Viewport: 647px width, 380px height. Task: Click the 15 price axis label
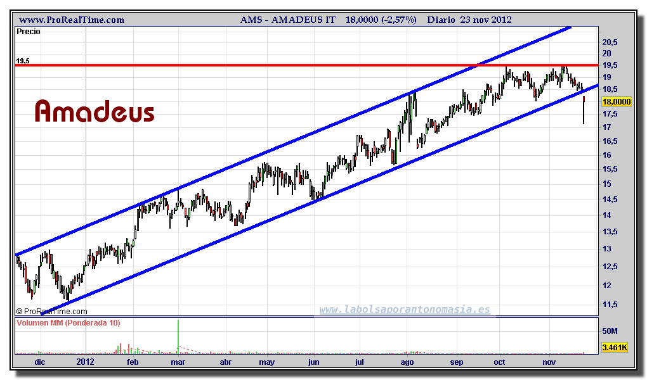click(606, 184)
